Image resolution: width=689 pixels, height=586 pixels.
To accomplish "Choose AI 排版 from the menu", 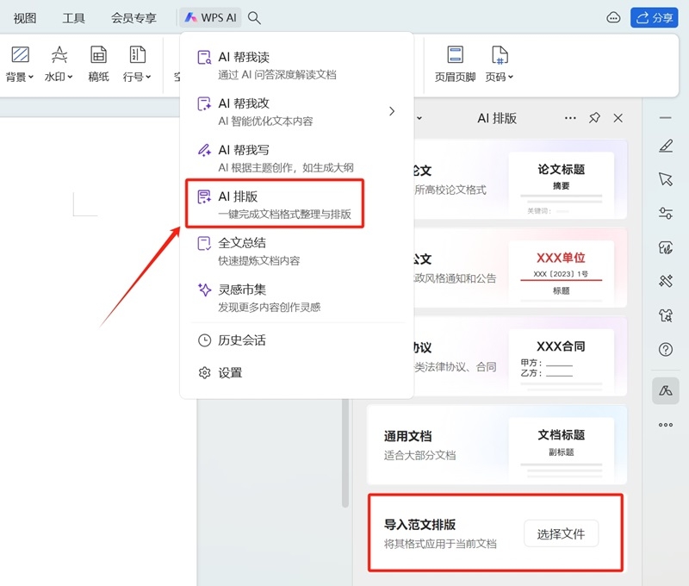I will [x=275, y=203].
